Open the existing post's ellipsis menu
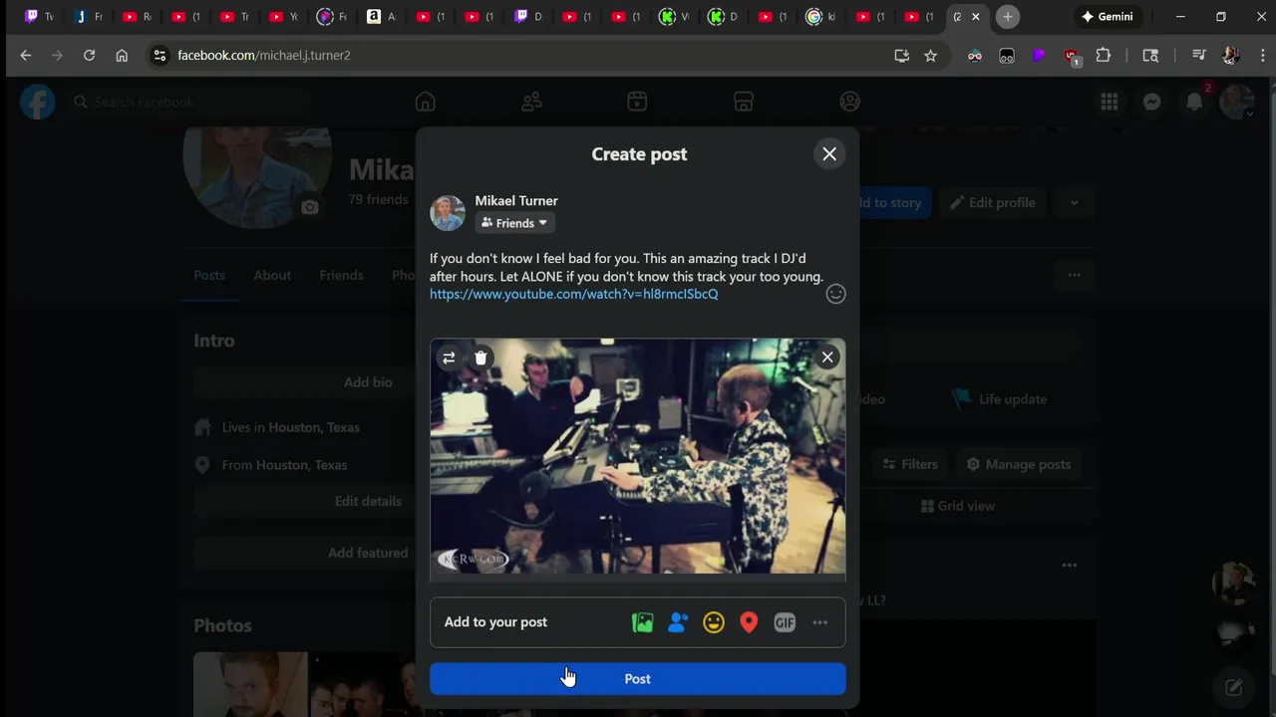1276x717 pixels. pos(1070,565)
